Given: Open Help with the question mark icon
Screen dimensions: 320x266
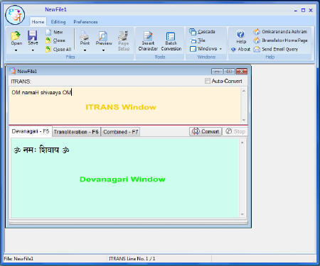Looking at the screenshot, I should coord(240,34).
